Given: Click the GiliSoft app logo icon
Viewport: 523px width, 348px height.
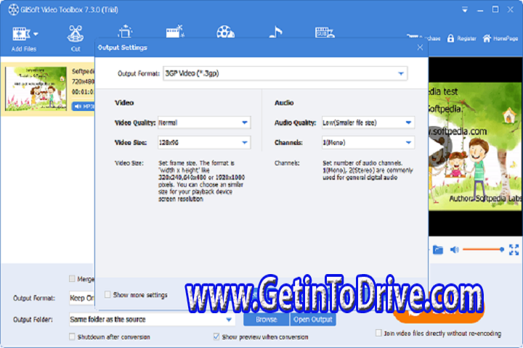Looking at the screenshot, I should click(13, 9).
